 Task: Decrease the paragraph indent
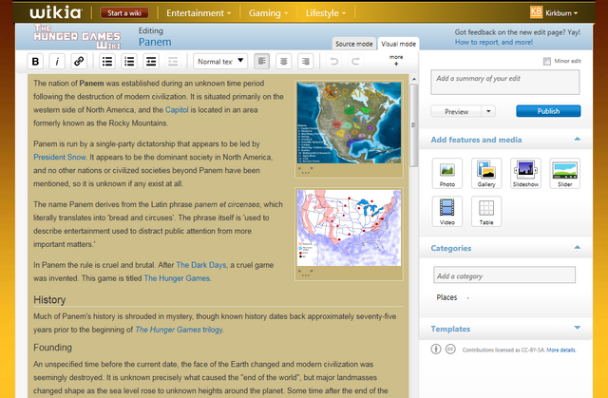[x=173, y=61]
